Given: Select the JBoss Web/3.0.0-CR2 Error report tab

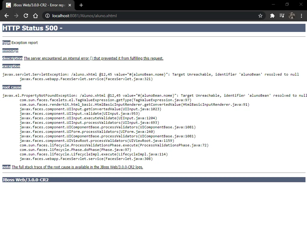Looking at the screenshot, I should pos(38,5).
